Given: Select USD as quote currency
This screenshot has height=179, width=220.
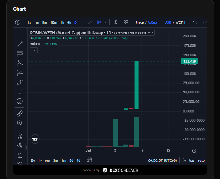Looking at the screenshot, I should 168,22.
